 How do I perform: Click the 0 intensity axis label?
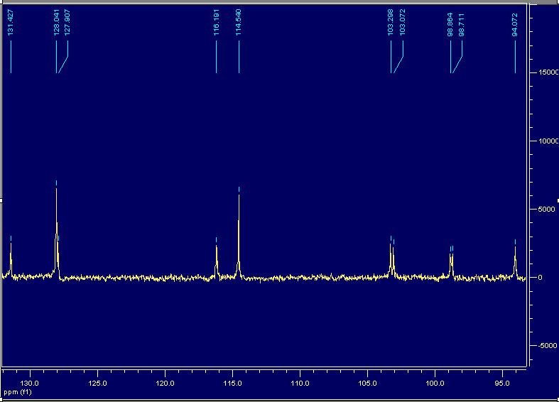540,278
